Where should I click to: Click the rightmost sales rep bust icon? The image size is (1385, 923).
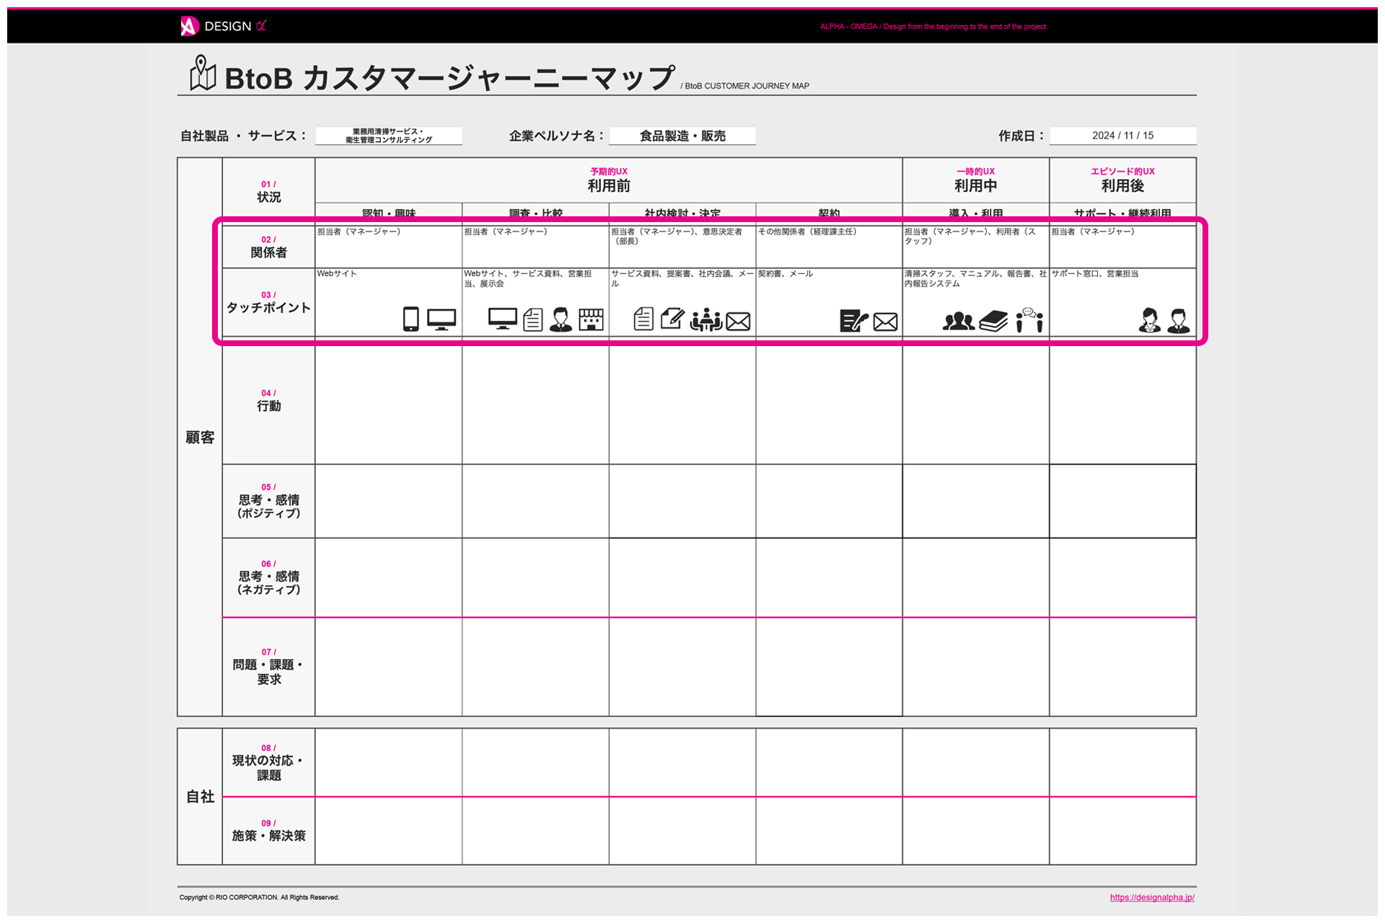[x=1179, y=320]
